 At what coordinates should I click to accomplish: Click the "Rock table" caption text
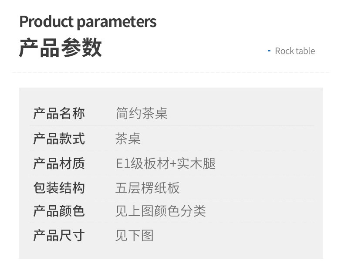coord(295,51)
